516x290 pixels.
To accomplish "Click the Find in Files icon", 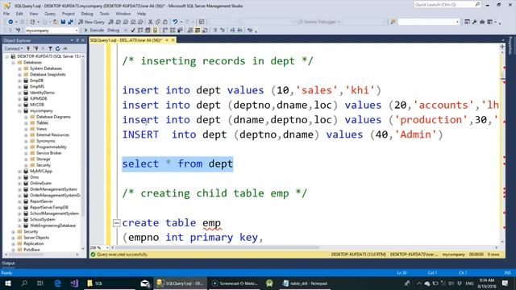I will click(x=393, y=22).
